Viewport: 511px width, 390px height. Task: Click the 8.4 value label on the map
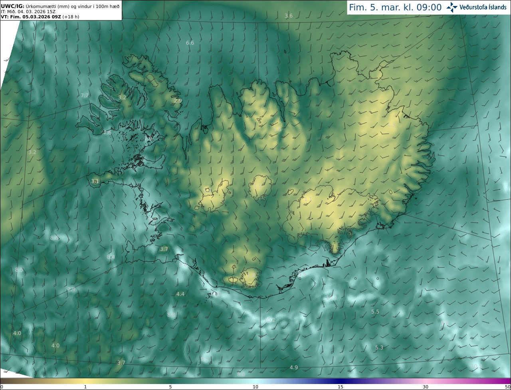tap(111, 257)
